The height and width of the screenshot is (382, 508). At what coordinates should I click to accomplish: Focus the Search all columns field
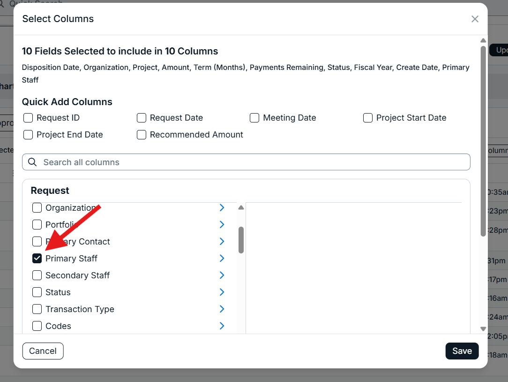[246, 162]
